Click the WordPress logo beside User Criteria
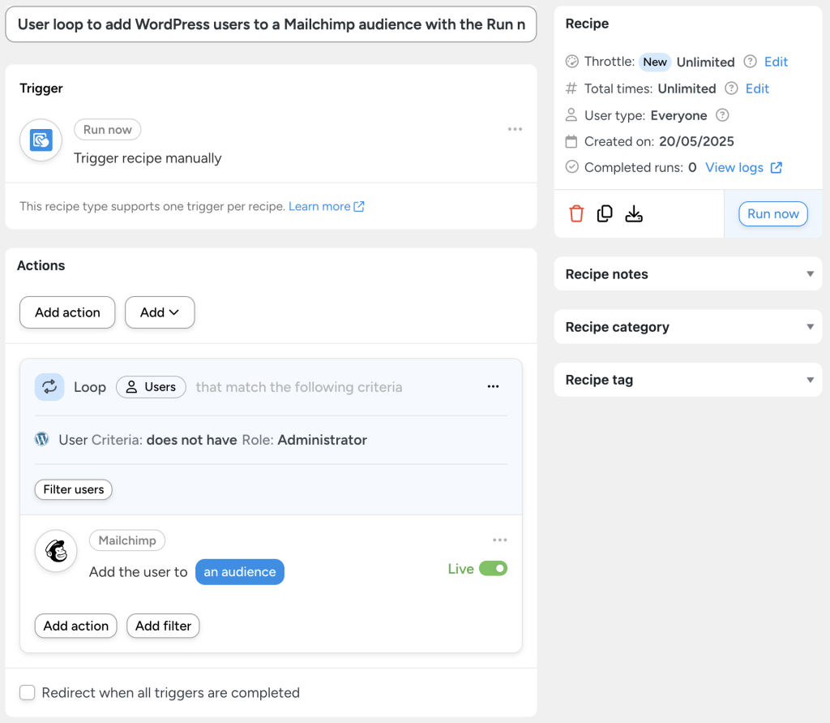The image size is (830, 723). tap(41, 439)
